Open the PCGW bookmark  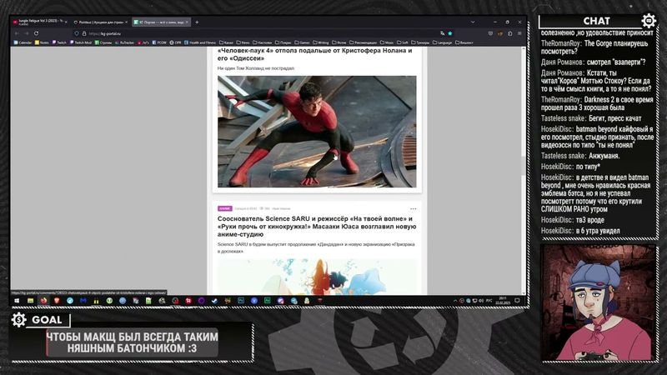point(159,42)
